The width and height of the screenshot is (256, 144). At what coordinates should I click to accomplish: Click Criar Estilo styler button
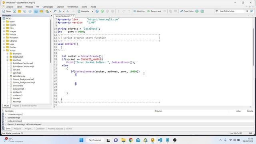(187, 11)
